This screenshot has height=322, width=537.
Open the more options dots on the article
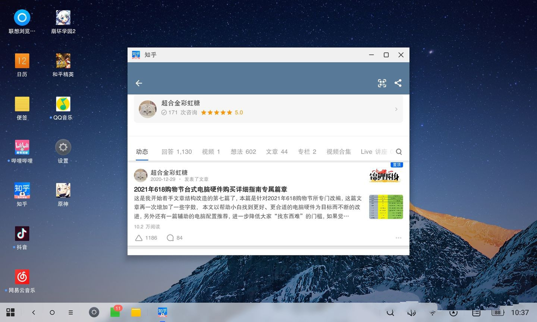click(x=398, y=238)
